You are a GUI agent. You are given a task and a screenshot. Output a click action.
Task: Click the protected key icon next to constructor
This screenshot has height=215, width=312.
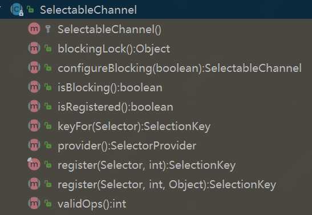[x=48, y=29]
